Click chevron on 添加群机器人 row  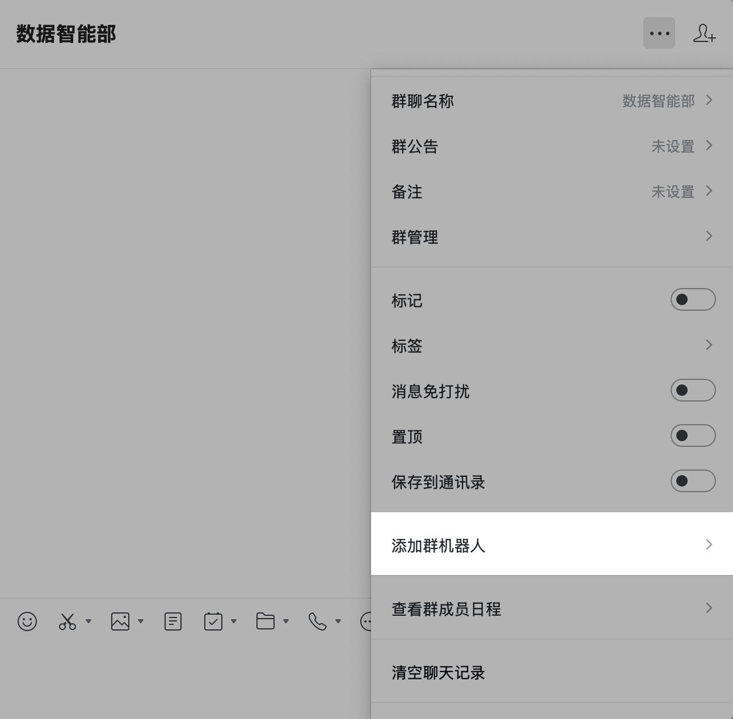709,544
